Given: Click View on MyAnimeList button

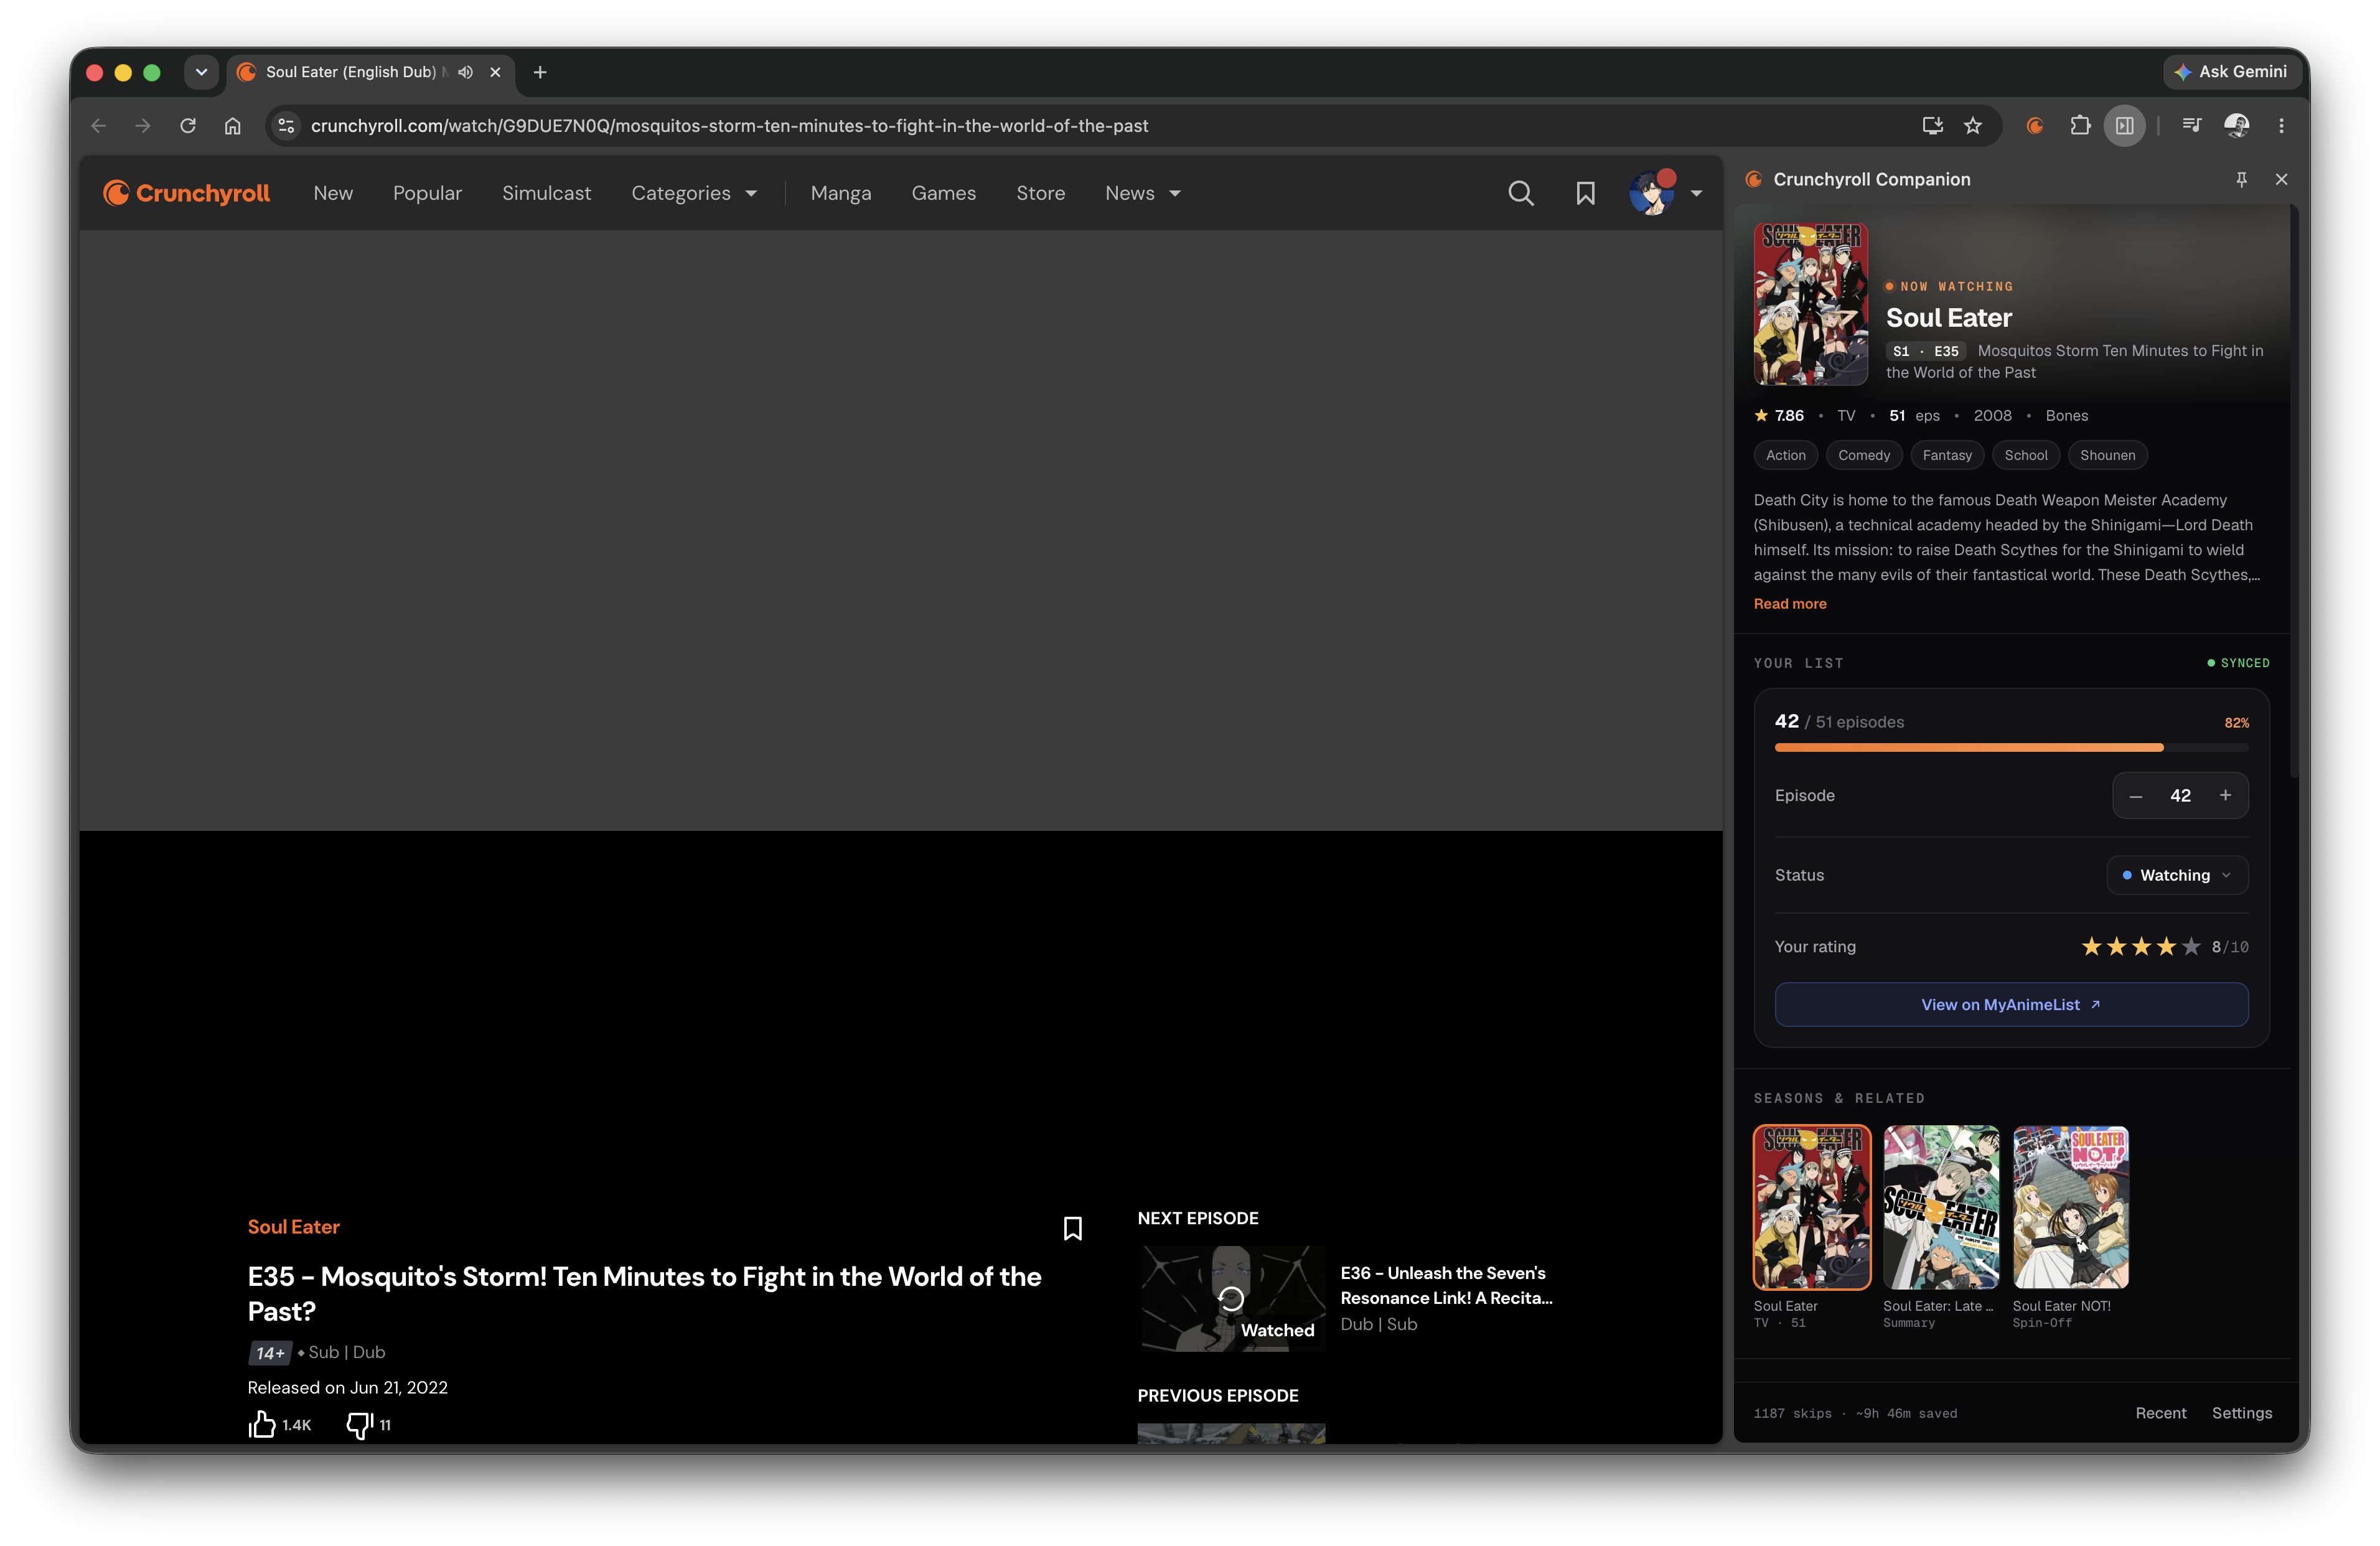Looking at the screenshot, I should 2011,1005.
